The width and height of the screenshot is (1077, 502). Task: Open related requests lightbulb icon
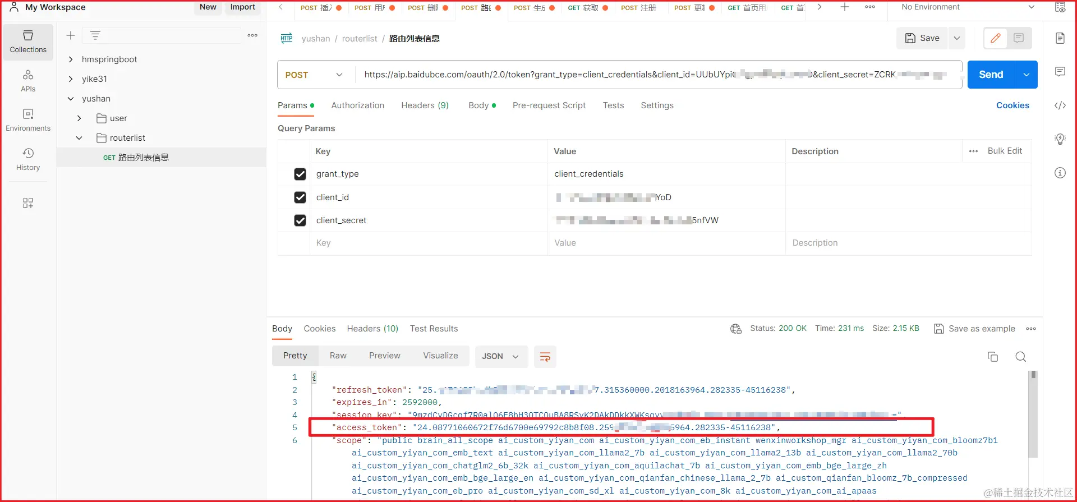[1060, 139]
